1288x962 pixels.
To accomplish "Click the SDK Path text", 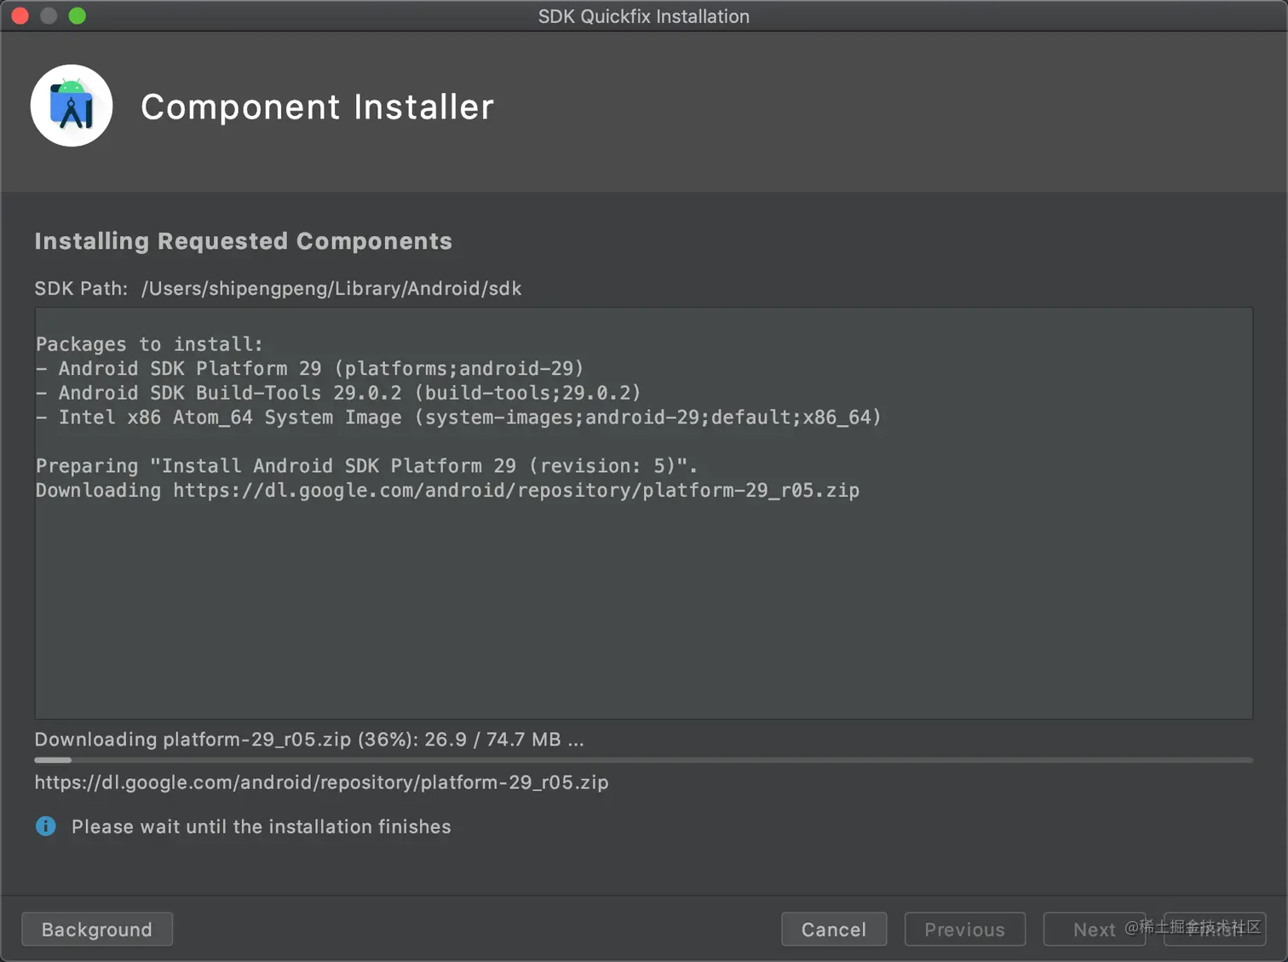I will click(x=278, y=289).
